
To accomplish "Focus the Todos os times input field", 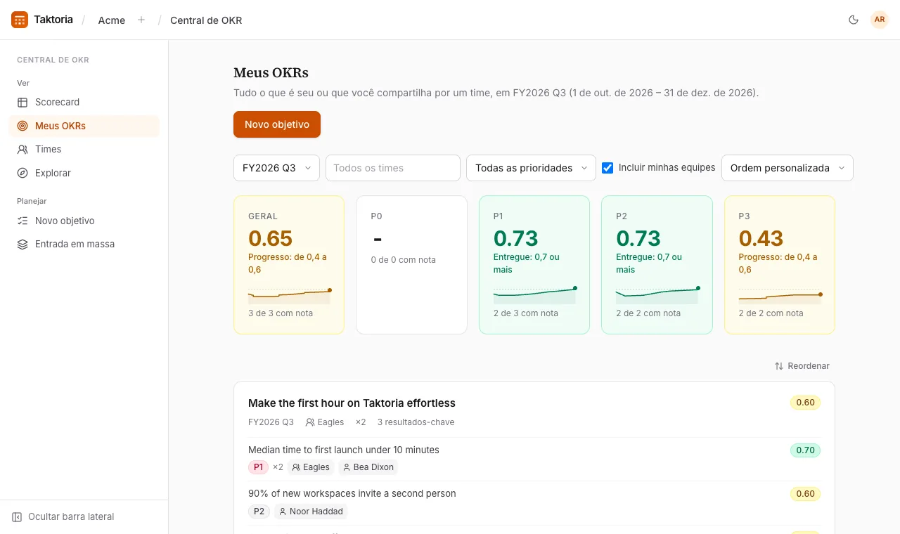I will click(393, 168).
